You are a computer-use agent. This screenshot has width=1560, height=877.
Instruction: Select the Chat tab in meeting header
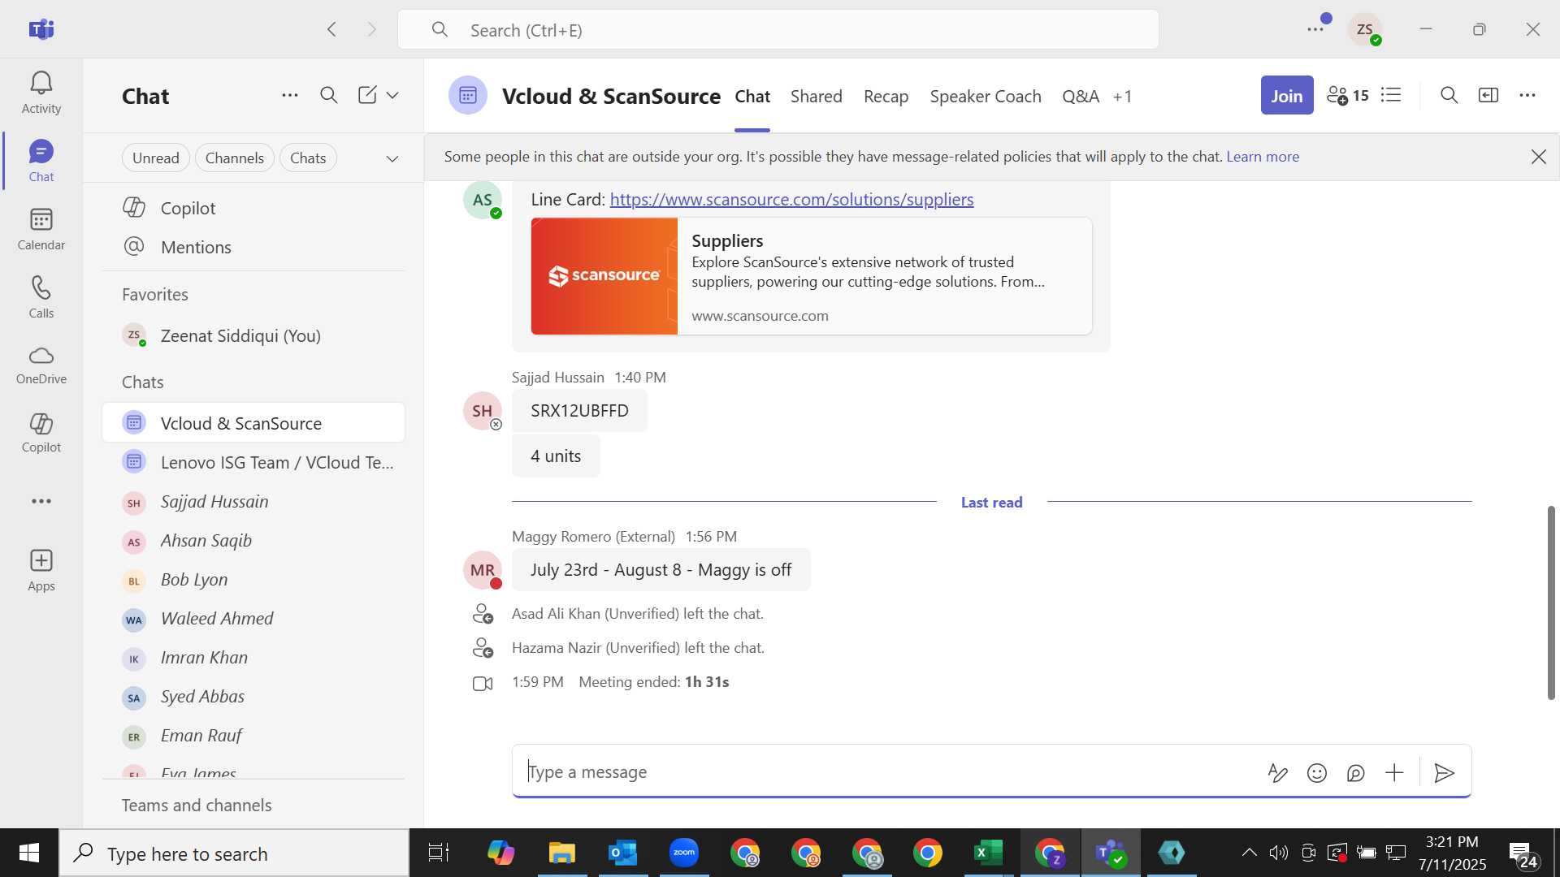(x=752, y=97)
